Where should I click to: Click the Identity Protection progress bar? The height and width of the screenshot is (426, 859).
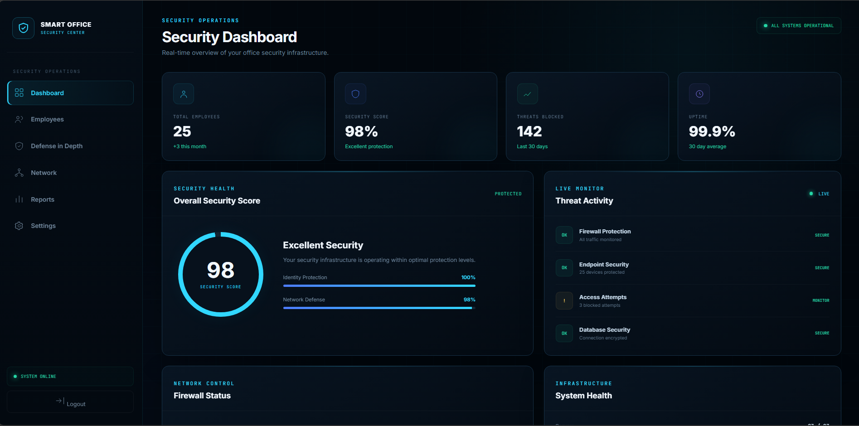pyautogui.click(x=379, y=286)
